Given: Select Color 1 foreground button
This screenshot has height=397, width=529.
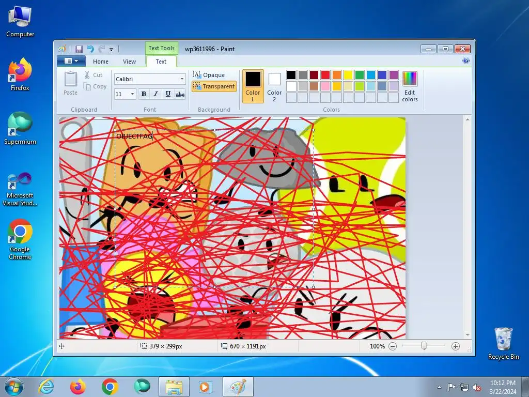Looking at the screenshot, I should pos(253,86).
